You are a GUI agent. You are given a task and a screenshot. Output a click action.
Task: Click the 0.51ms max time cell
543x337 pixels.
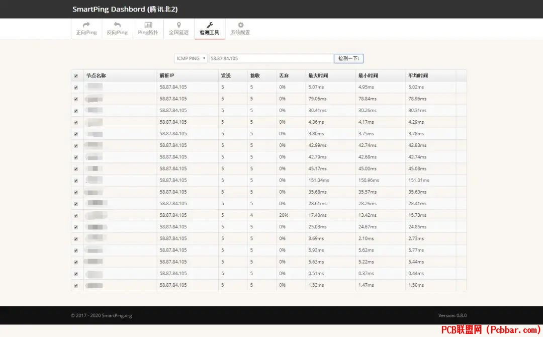[316, 273]
